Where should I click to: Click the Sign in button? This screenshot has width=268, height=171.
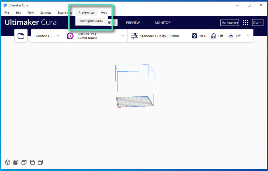point(258,23)
